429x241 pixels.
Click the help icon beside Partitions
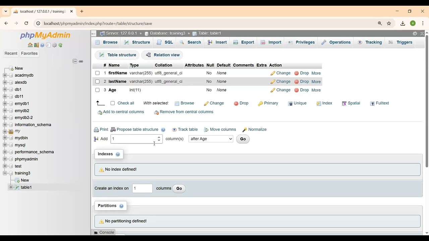[121, 206]
